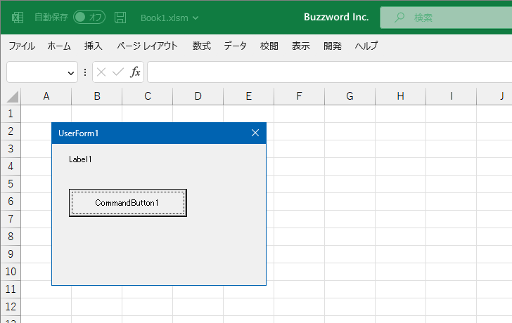
Task: Click the Excel app icon in title bar
Action: pyautogui.click(x=18, y=18)
